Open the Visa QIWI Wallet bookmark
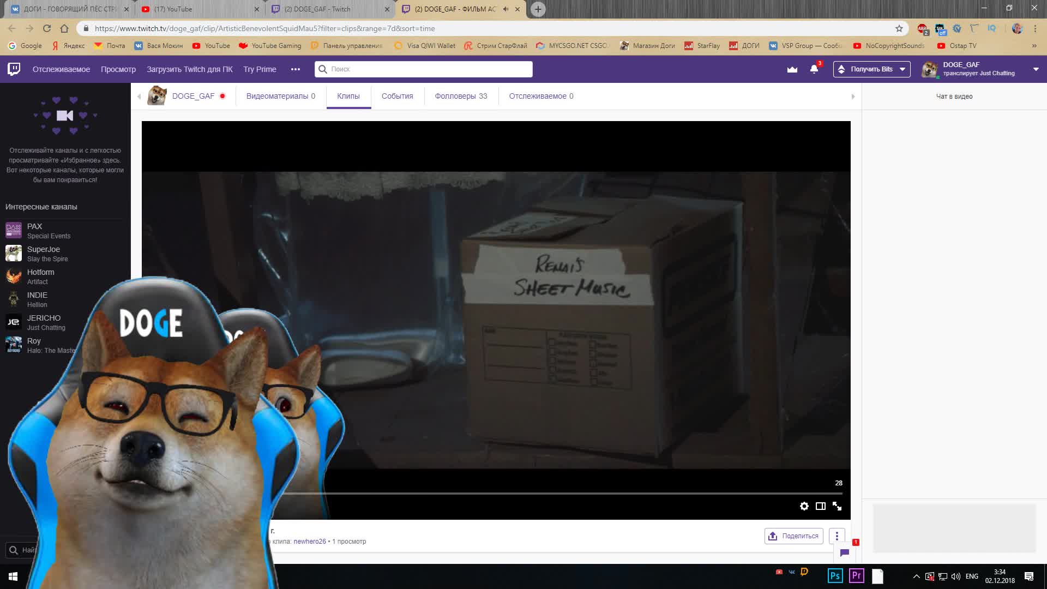The height and width of the screenshot is (589, 1047). pos(424,46)
